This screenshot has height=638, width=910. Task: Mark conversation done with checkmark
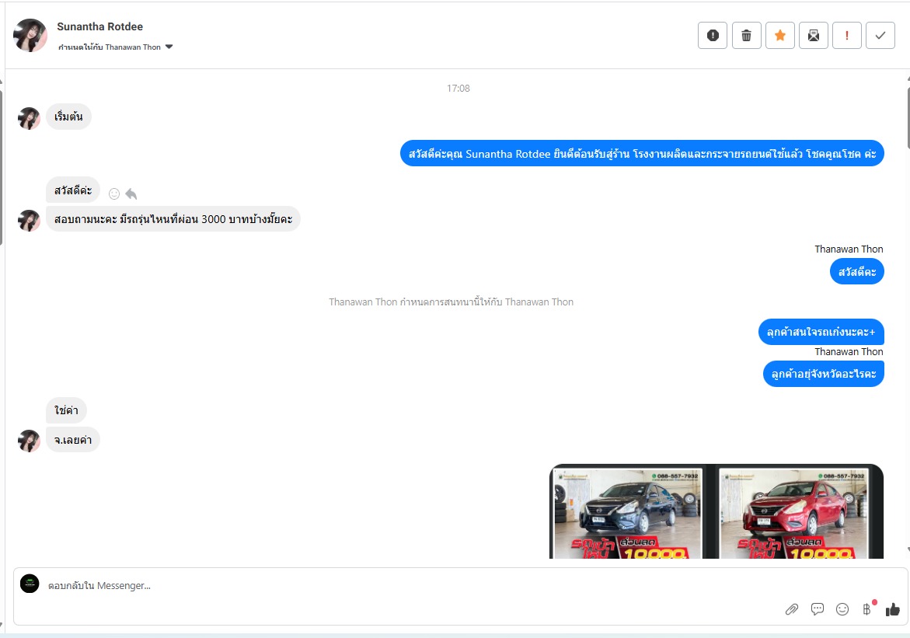(x=880, y=36)
